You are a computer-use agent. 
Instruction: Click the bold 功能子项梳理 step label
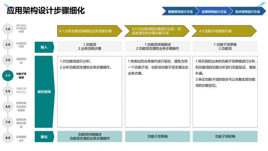tap(21, 75)
